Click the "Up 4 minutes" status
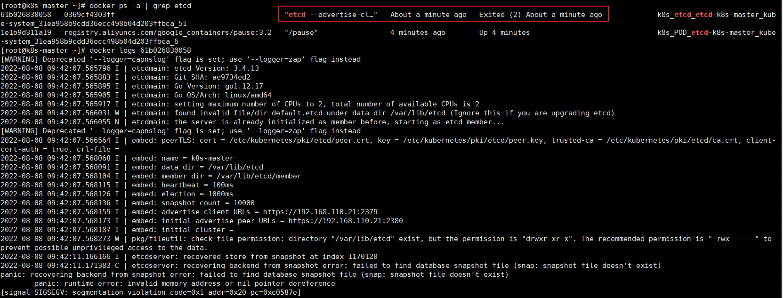 click(x=504, y=32)
